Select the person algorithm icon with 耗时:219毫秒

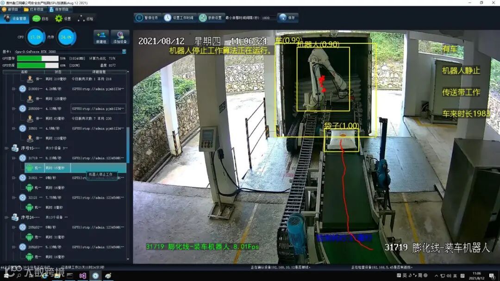[x=30, y=79]
